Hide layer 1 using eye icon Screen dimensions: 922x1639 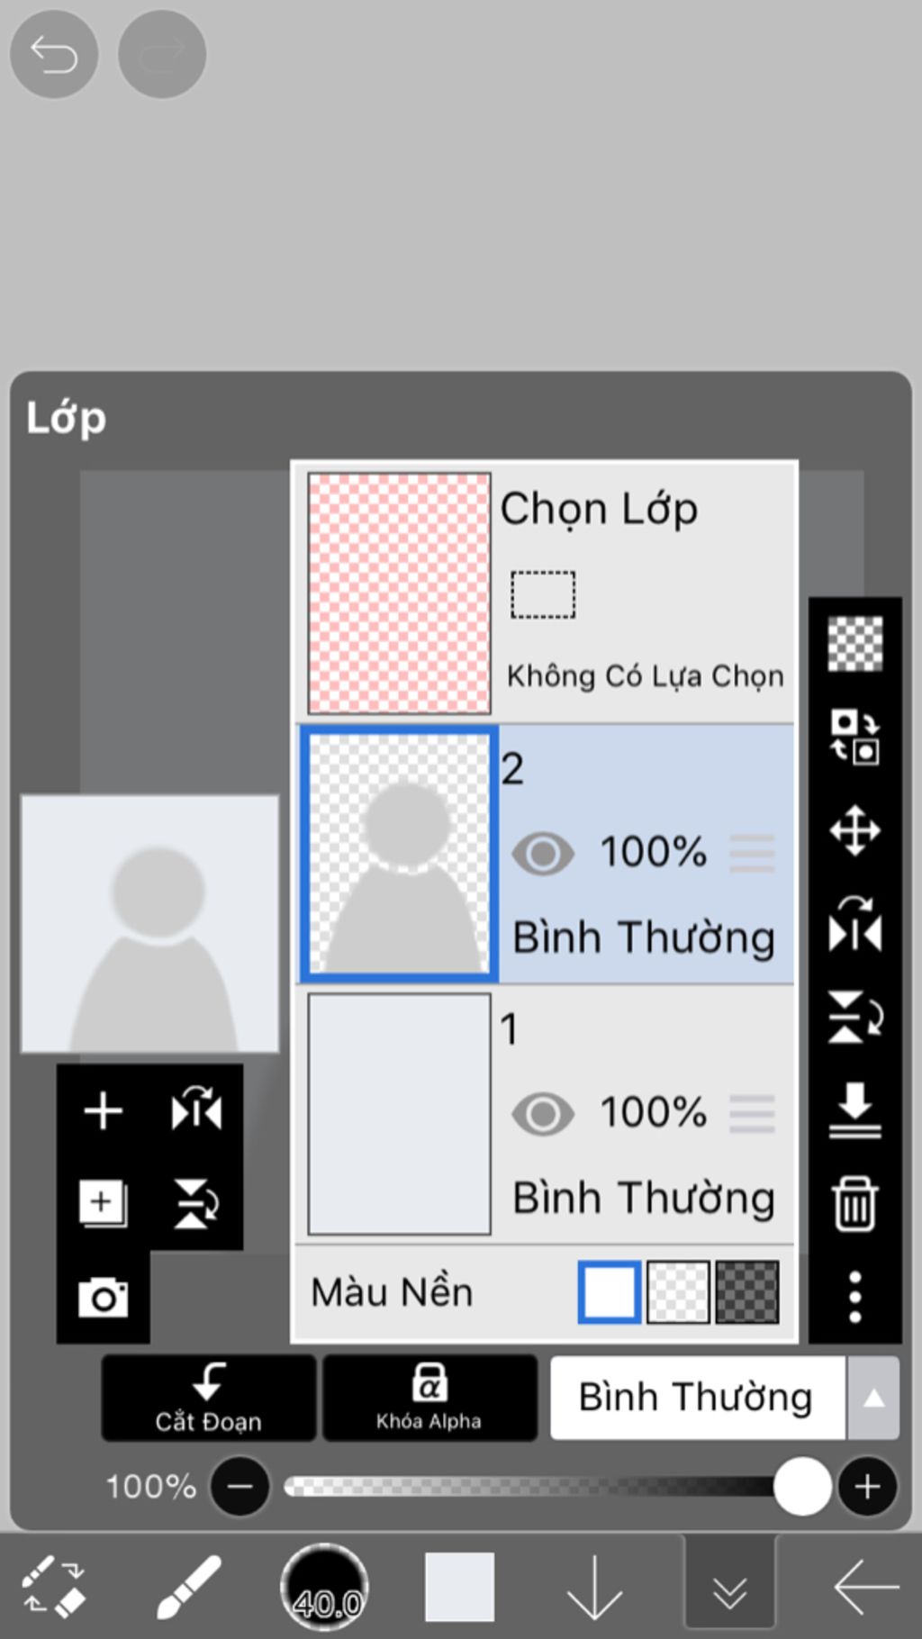click(x=543, y=1114)
